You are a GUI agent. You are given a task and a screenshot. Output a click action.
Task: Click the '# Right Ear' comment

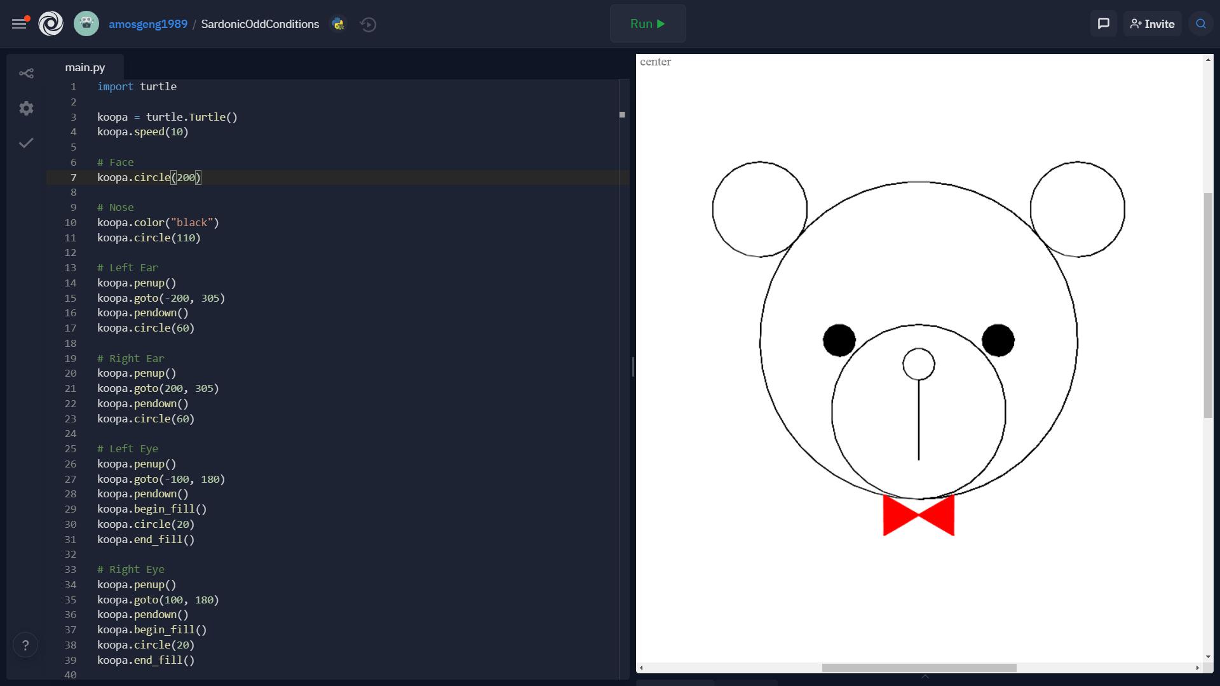pos(130,358)
